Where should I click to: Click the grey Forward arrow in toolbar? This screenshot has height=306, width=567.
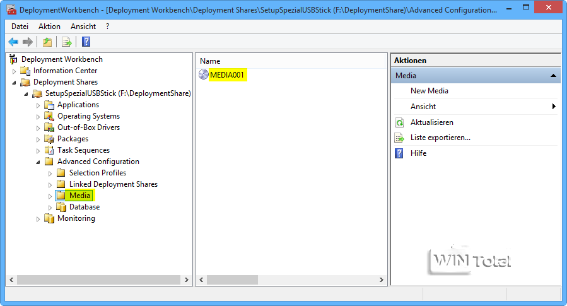pos(28,42)
